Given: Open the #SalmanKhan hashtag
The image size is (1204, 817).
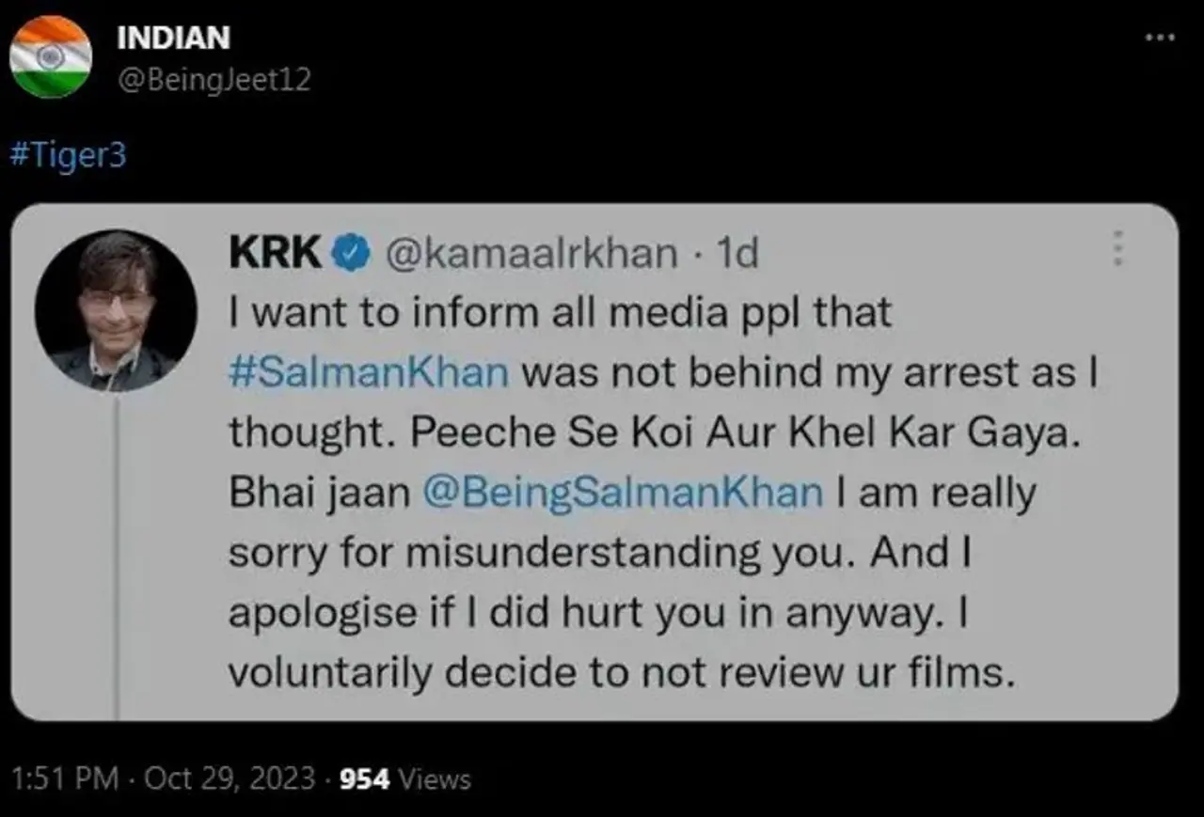Looking at the screenshot, I should (x=369, y=372).
